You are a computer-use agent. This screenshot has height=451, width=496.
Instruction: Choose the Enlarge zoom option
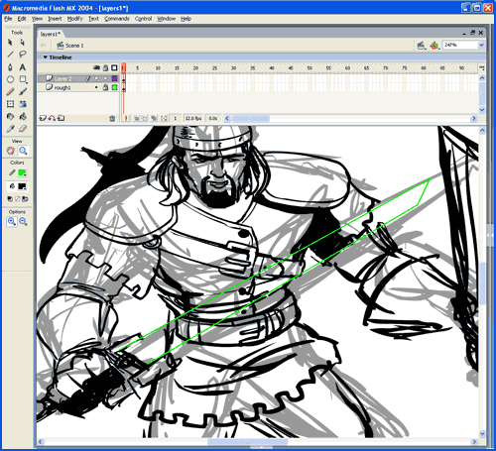click(12, 221)
